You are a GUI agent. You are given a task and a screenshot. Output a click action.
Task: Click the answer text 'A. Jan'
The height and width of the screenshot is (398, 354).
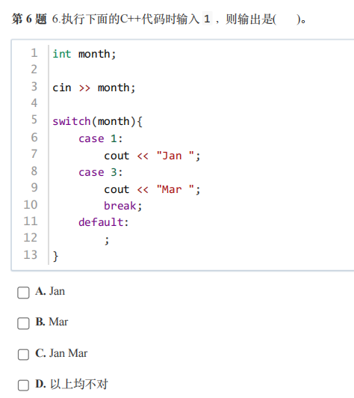(x=50, y=291)
